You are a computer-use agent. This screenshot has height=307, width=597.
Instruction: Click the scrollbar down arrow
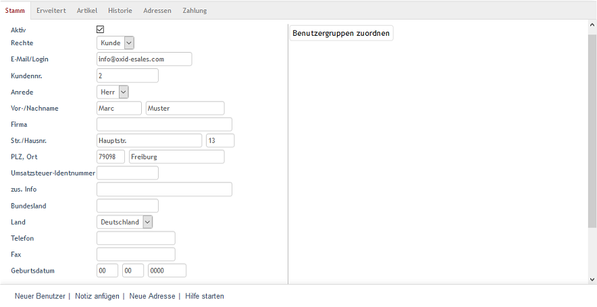coord(592,279)
